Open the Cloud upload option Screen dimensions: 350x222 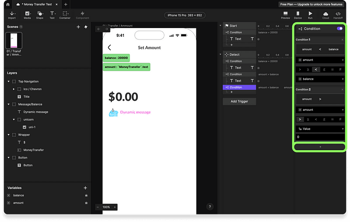(325, 15)
